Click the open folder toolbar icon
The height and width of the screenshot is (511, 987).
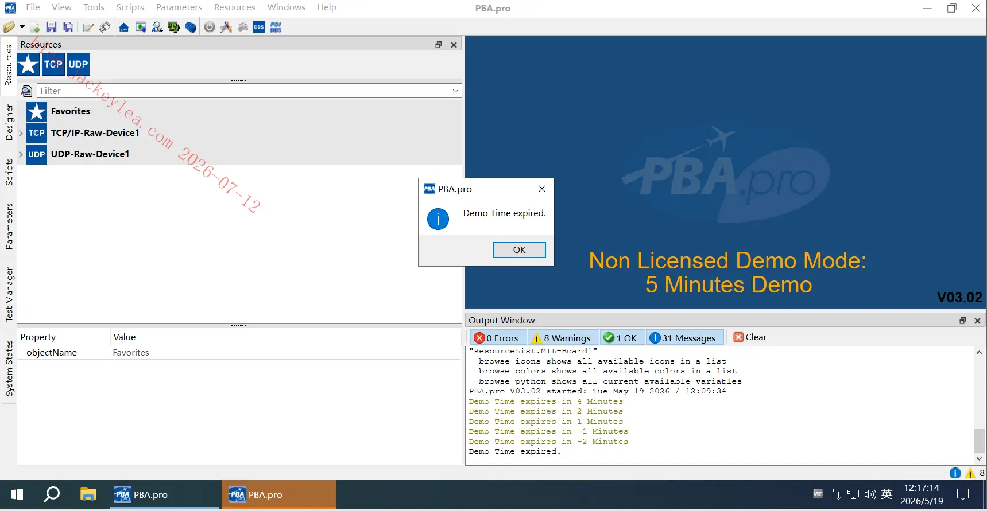pos(9,27)
